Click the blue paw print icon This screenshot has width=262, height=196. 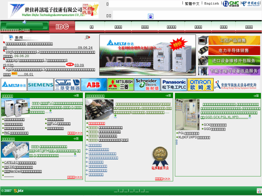coord(151,16)
